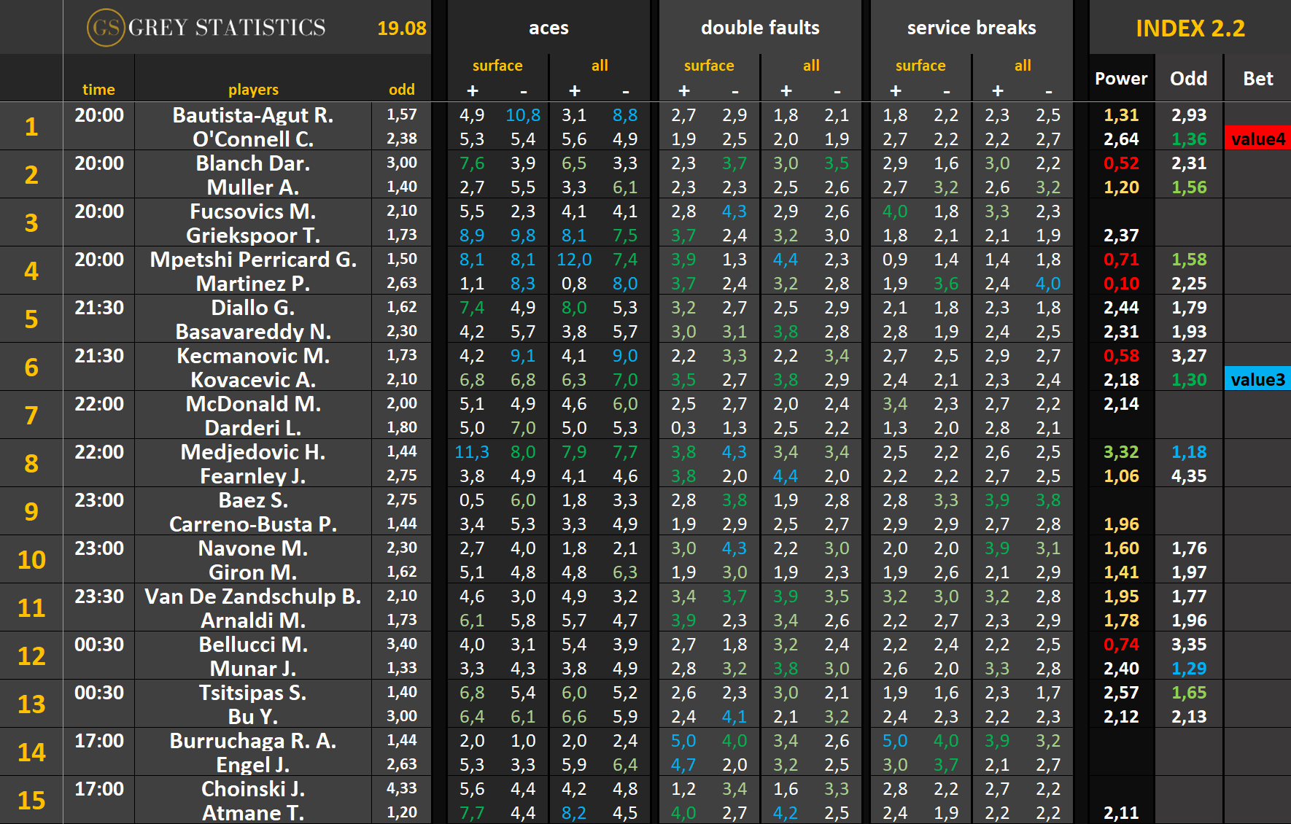Click the all subheader under service breaks
1291x824 pixels.
coord(1023,66)
